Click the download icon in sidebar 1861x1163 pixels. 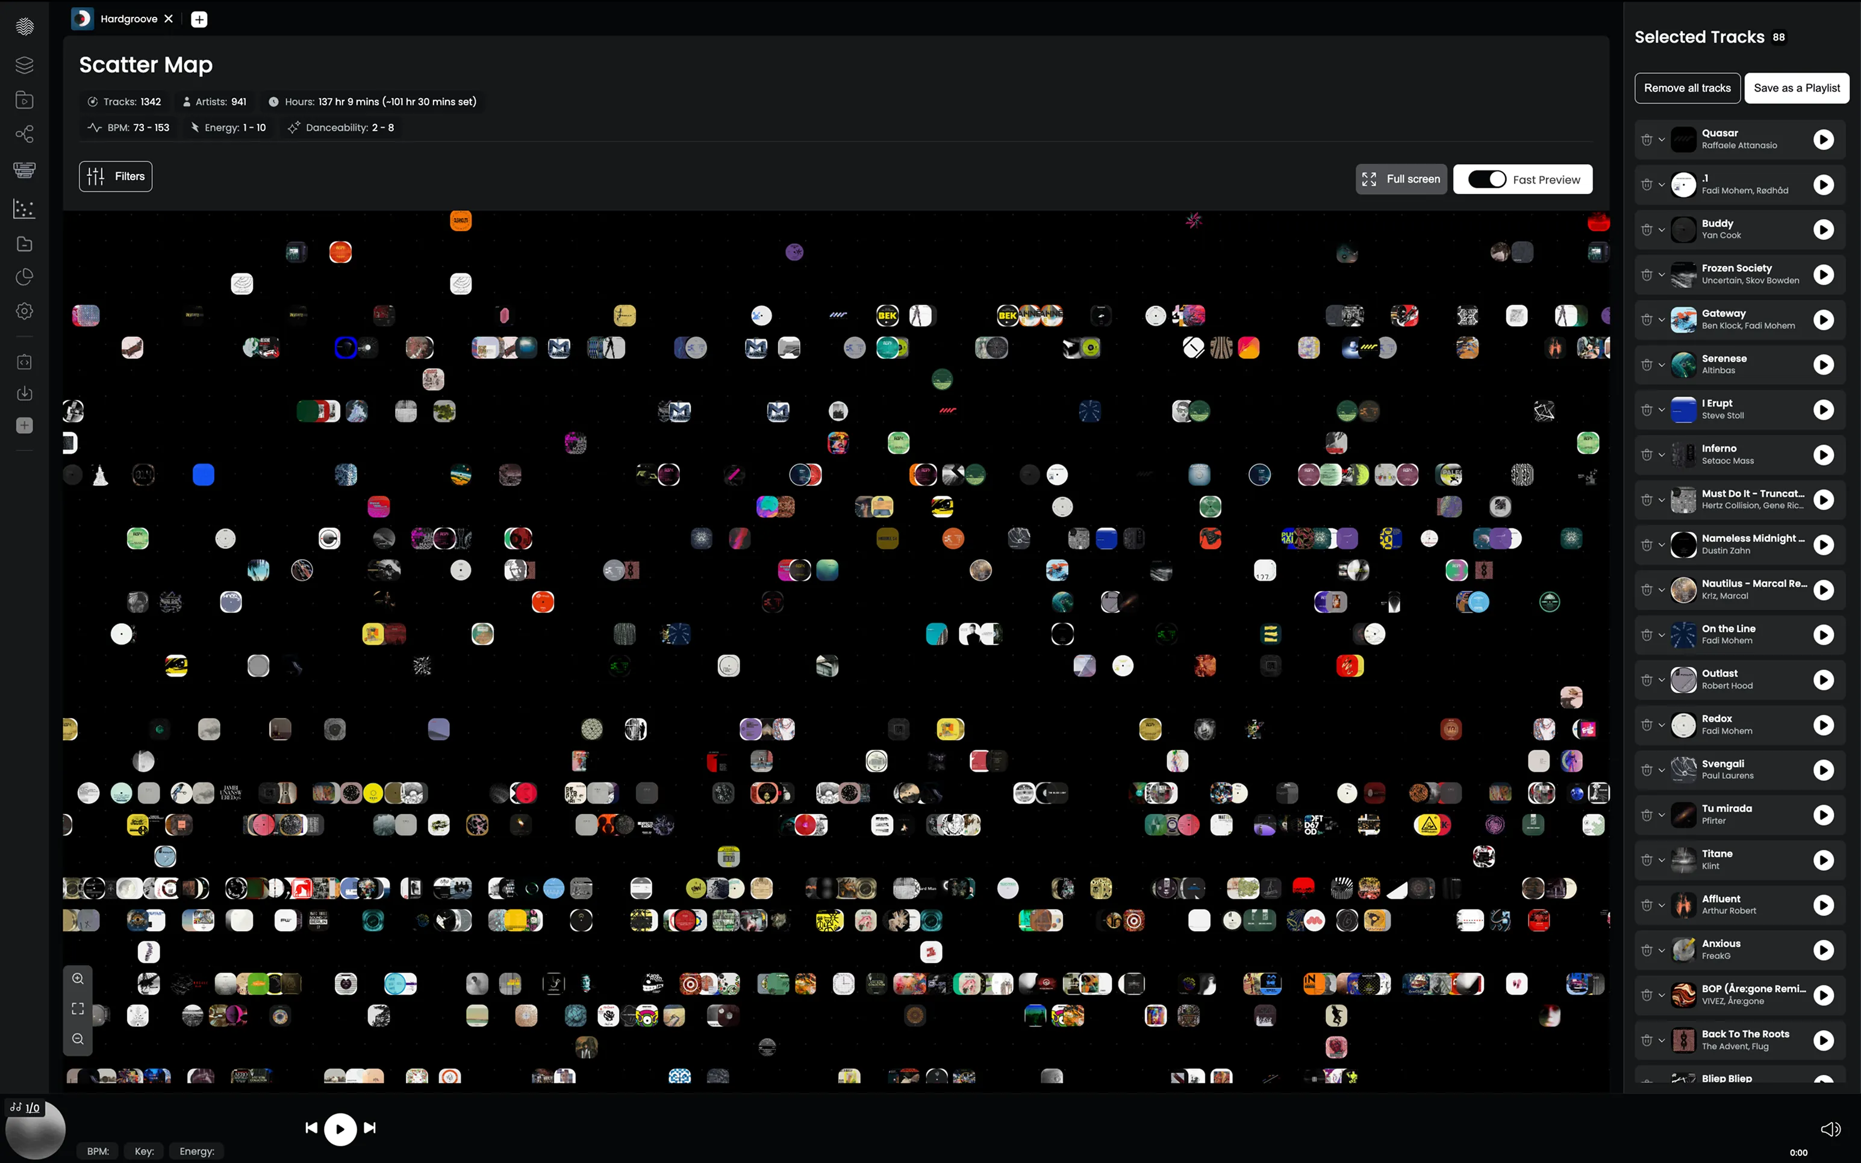point(24,394)
